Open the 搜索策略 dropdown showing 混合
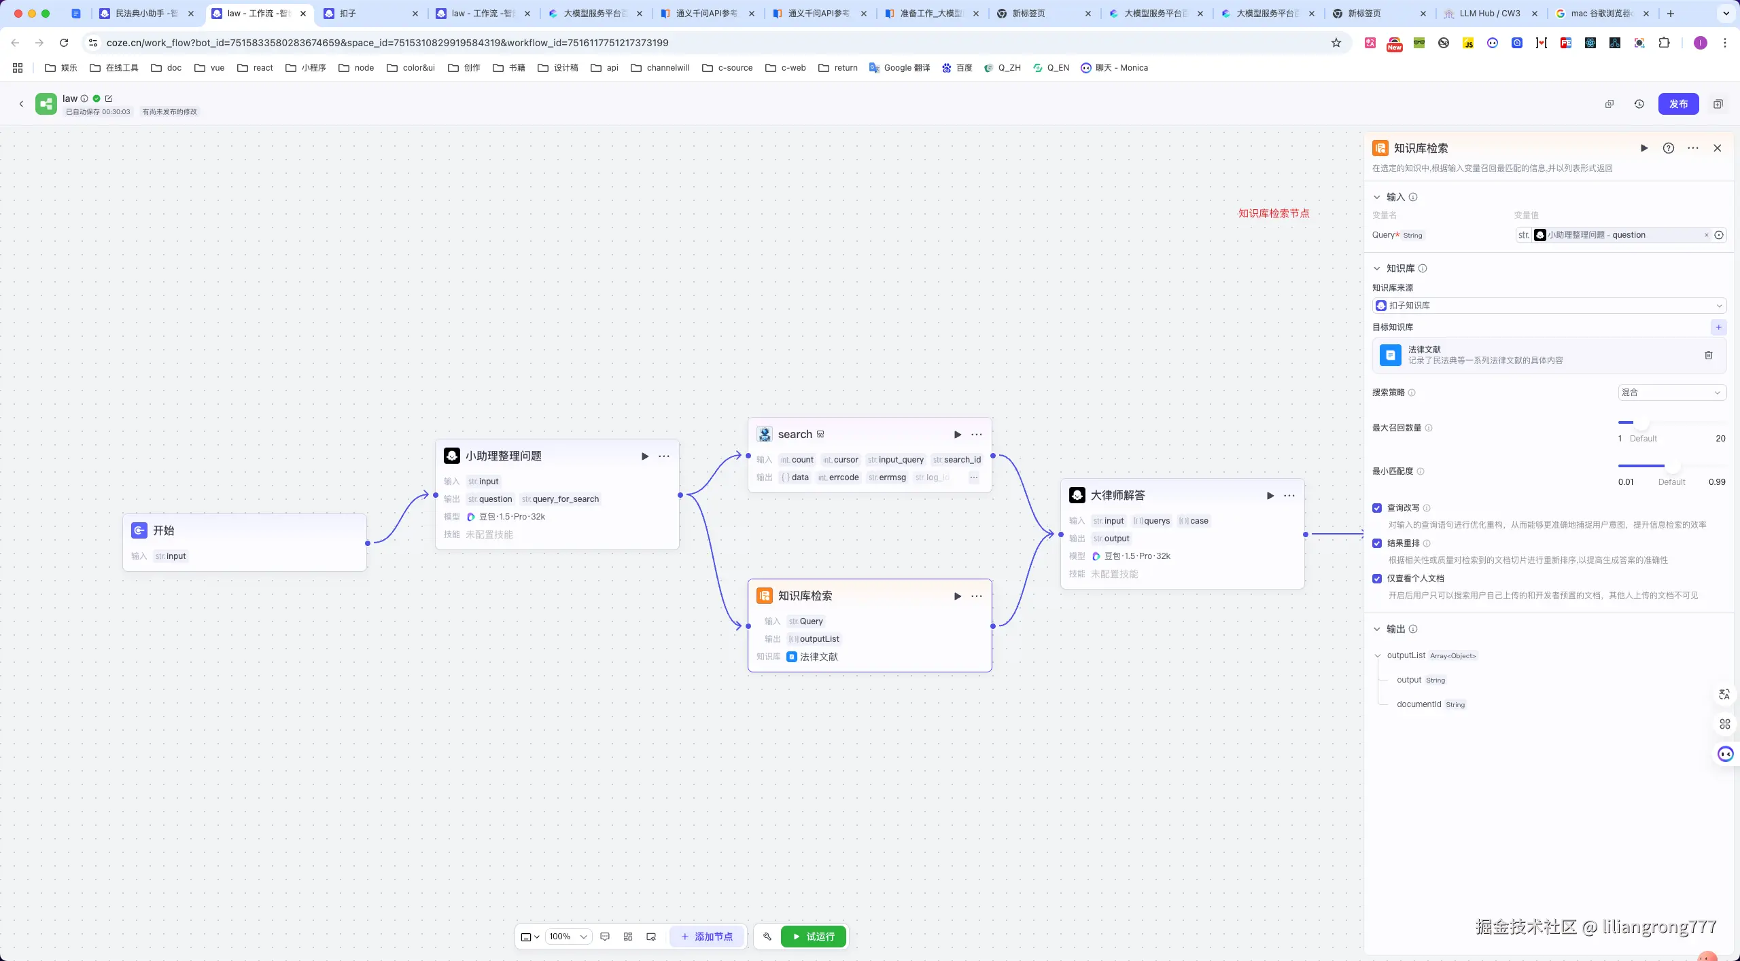This screenshot has height=961, width=1740. pyautogui.click(x=1671, y=393)
